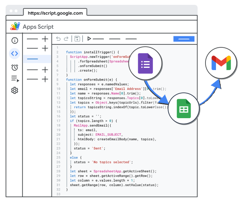The height and width of the screenshot is (208, 241).
Task: Open the Overview info icon in sidebar
Action: (x=15, y=41)
